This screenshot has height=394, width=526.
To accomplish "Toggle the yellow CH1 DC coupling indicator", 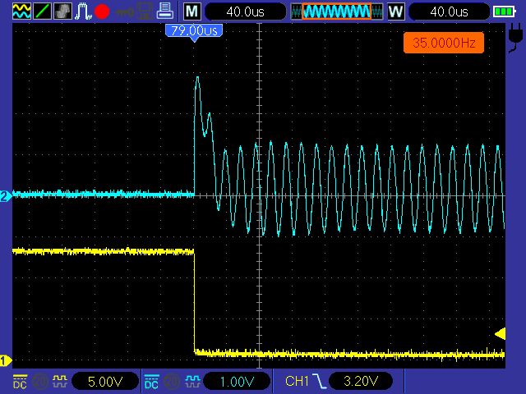I will (20, 382).
